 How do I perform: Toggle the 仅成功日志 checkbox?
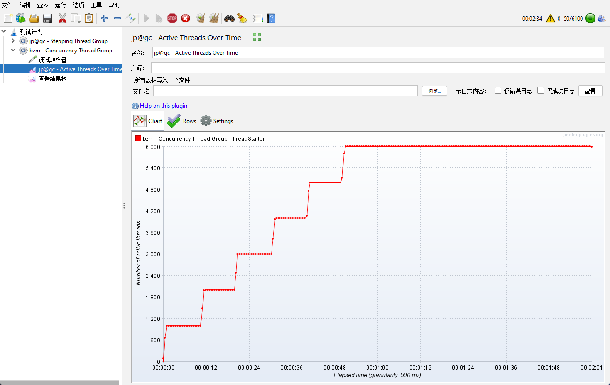tap(541, 90)
